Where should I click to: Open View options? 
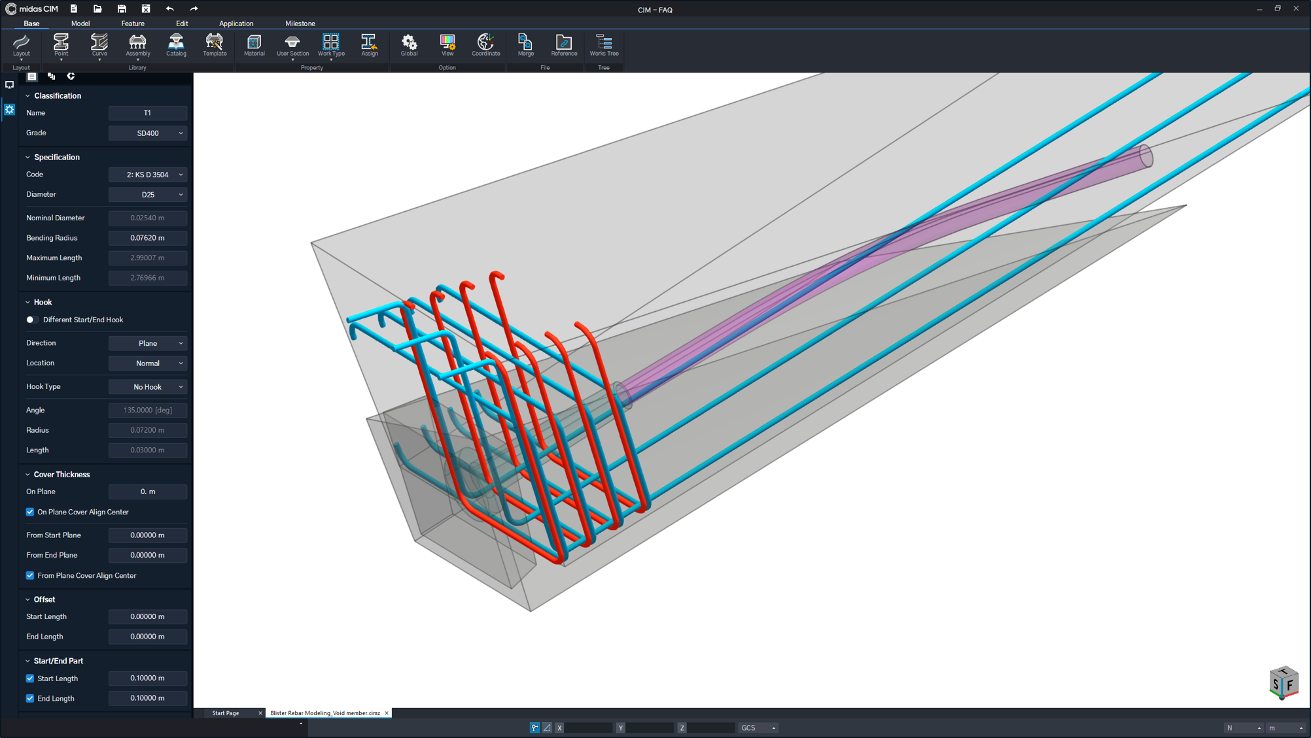tap(447, 45)
